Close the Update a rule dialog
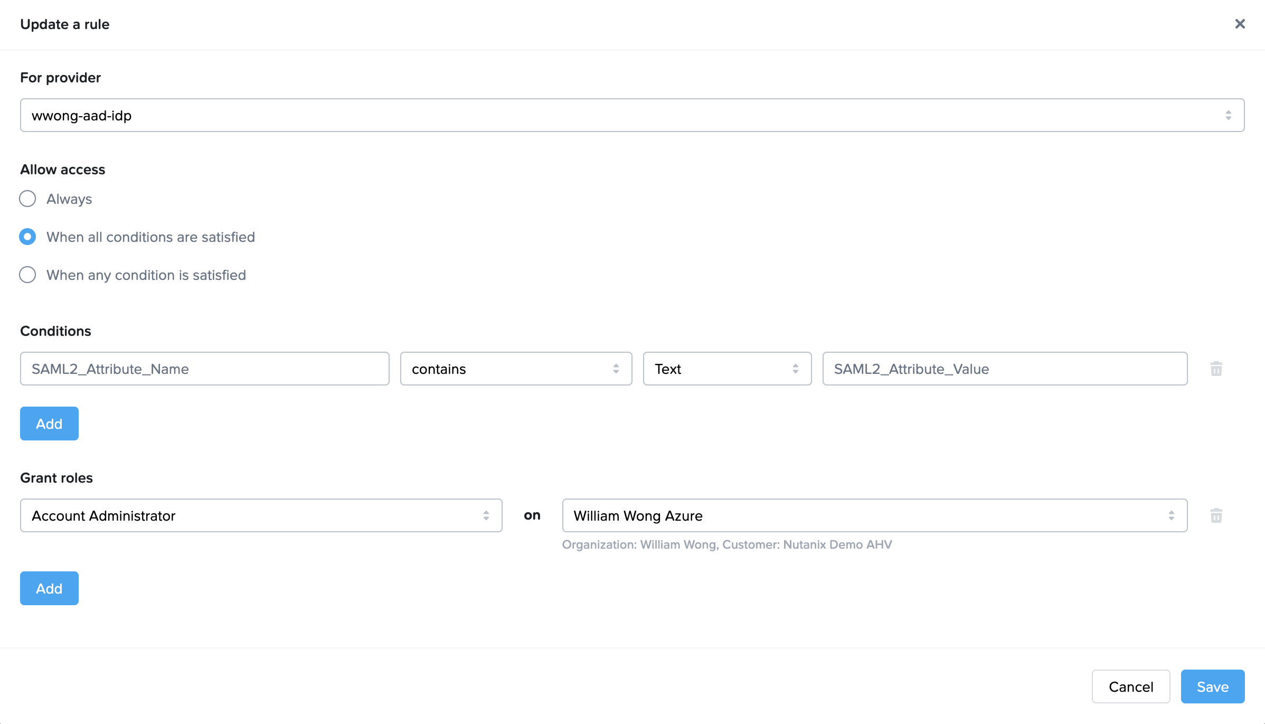 tap(1240, 24)
